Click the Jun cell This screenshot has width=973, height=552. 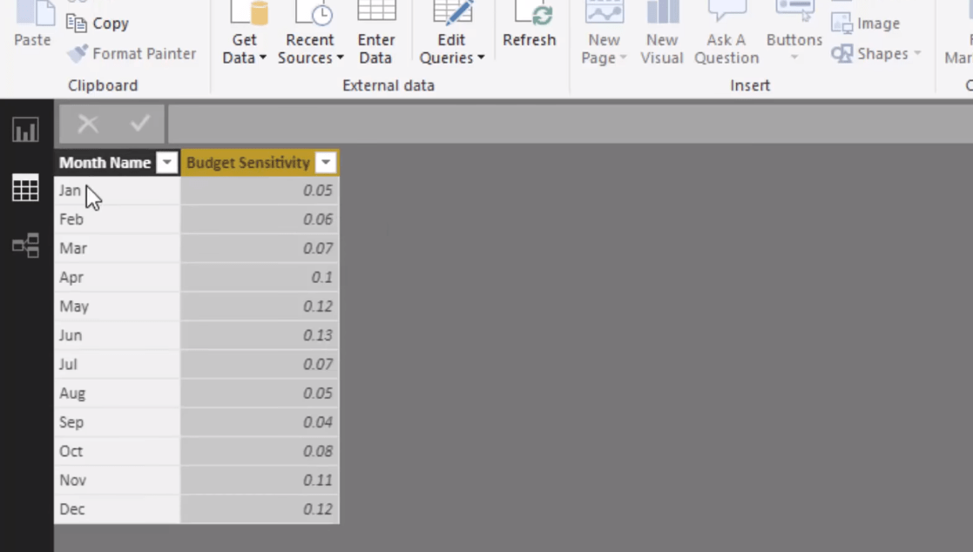(x=118, y=335)
